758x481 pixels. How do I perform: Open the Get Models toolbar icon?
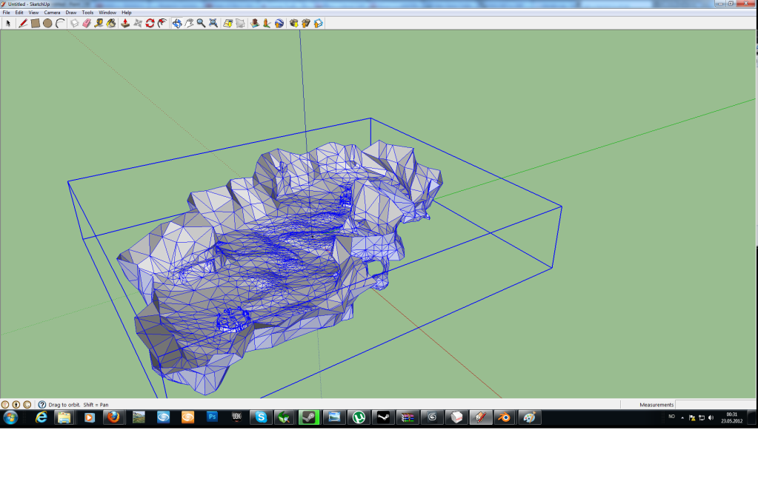293,23
